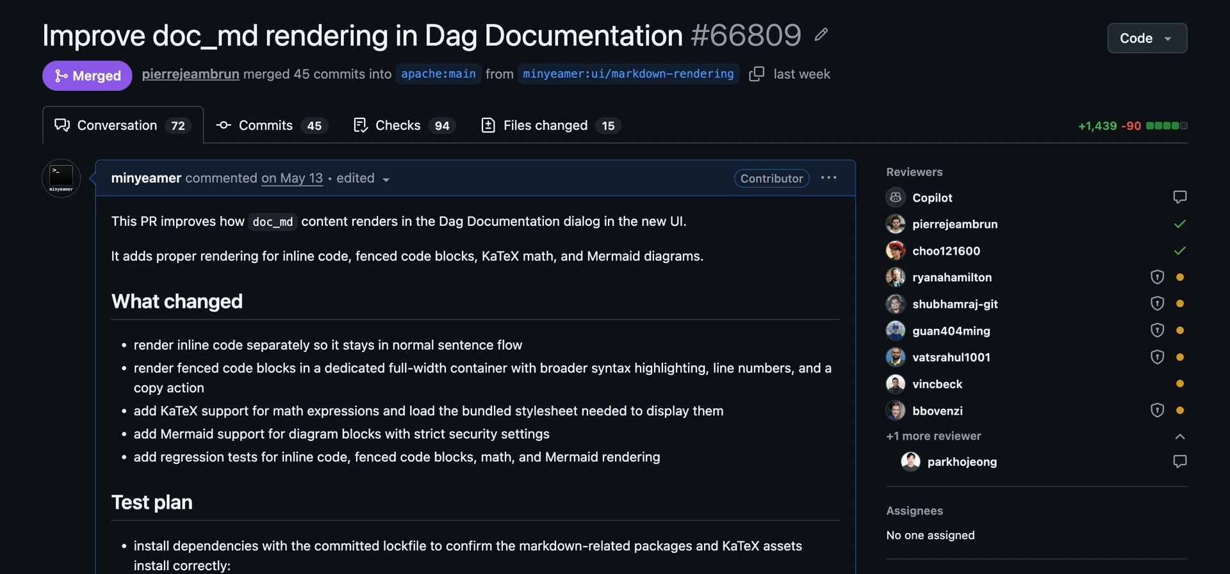Switch to the Commits tab
The width and height of the screenshot is (1230, 574).
(272, 125)
